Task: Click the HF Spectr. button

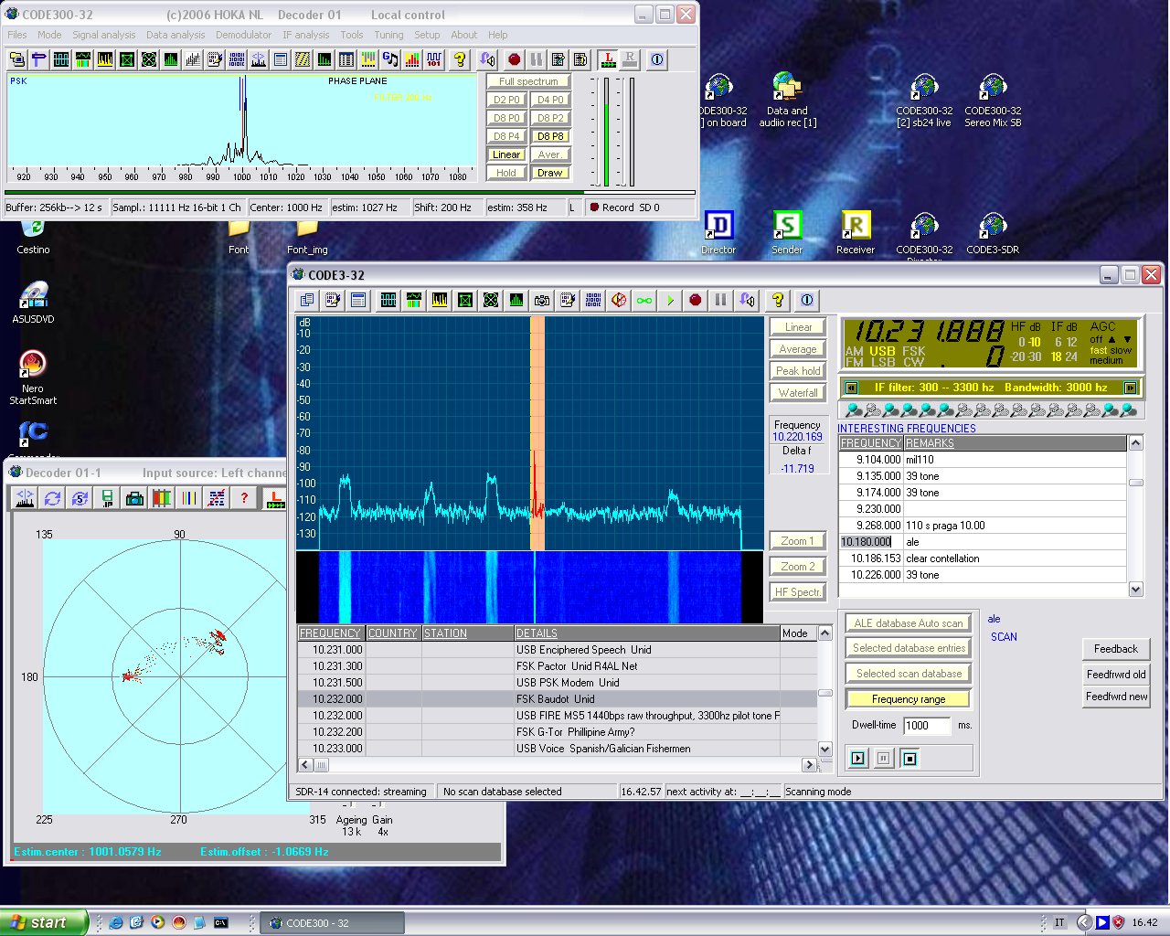Action: (x=798, y=592)
